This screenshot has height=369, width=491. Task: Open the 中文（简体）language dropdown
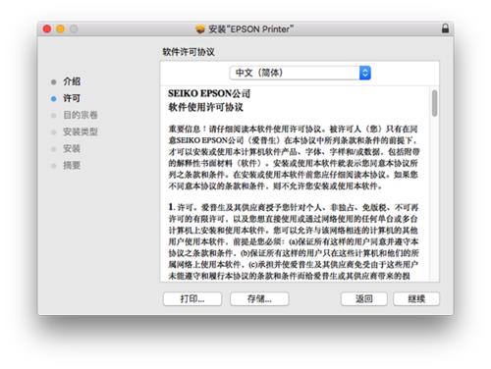300,73
